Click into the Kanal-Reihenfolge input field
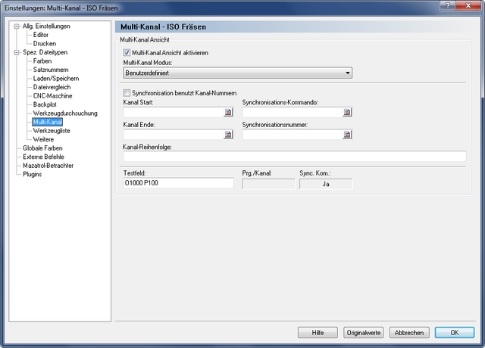Viewport: 485px width, 348px height. coord(295,157)
